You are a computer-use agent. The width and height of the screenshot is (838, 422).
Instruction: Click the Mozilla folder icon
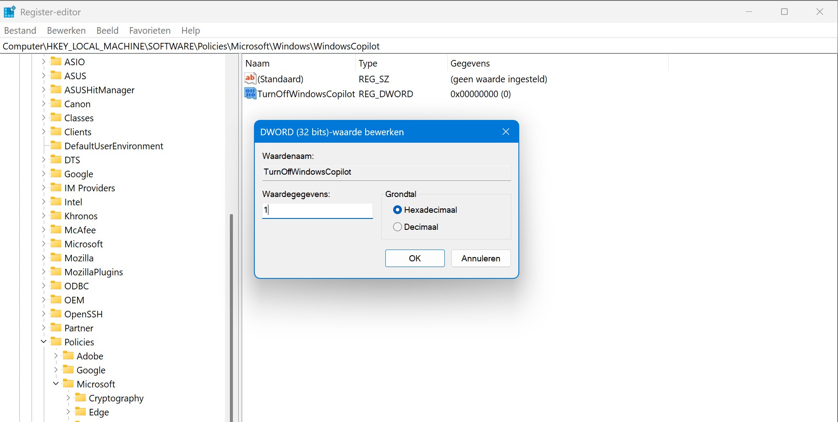pyautogui.click(x=56, y=257)
